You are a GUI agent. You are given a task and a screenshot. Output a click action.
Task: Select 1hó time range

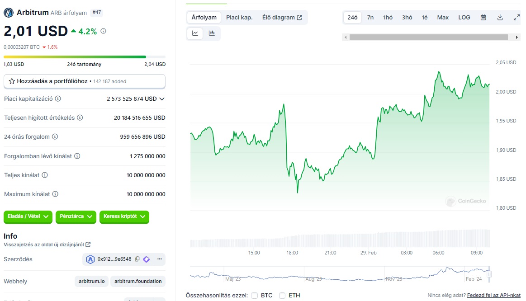[388, 18]
